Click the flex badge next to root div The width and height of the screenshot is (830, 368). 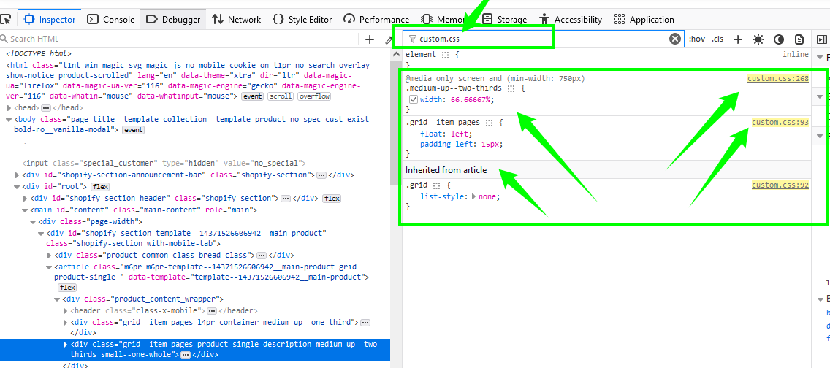click(x=101, y=187)
